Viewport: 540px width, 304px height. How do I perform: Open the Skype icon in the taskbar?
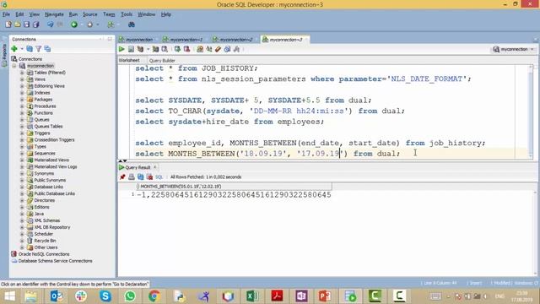click(105, 296)
